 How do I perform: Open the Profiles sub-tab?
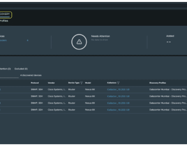[4, 21]
